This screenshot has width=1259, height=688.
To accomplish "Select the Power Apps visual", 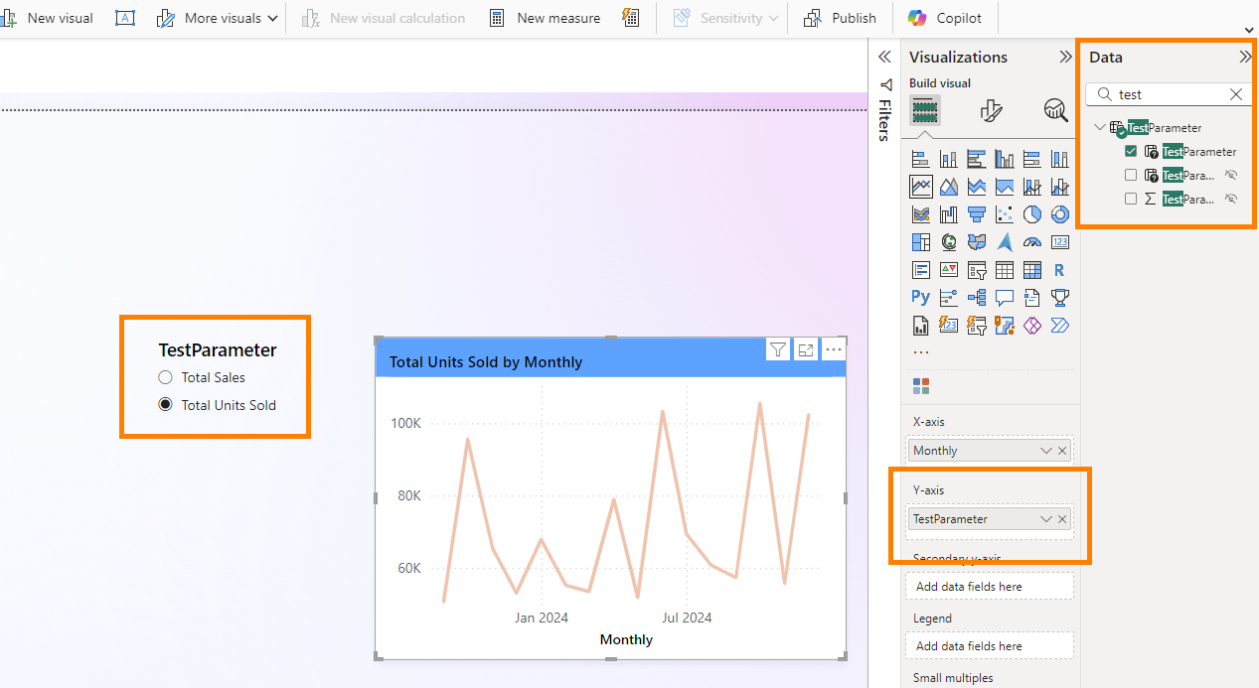I will (x=1032, y=325).
